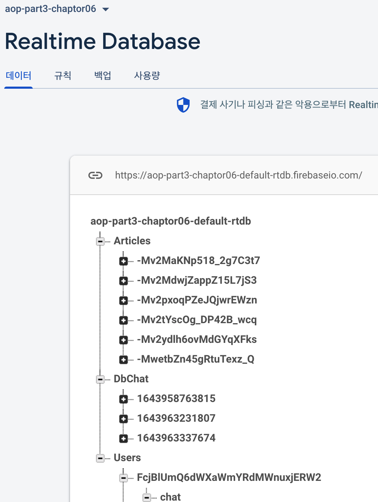Viewport: 378px width, 502px height.
Task: Select key -Mv2MaKNp518_2g7C3t7
Action: (199, 261)
